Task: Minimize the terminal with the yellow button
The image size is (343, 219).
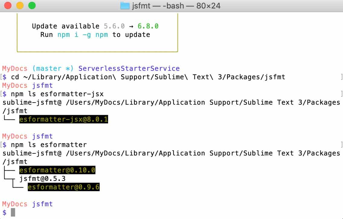Action: [x=20, y=5]
